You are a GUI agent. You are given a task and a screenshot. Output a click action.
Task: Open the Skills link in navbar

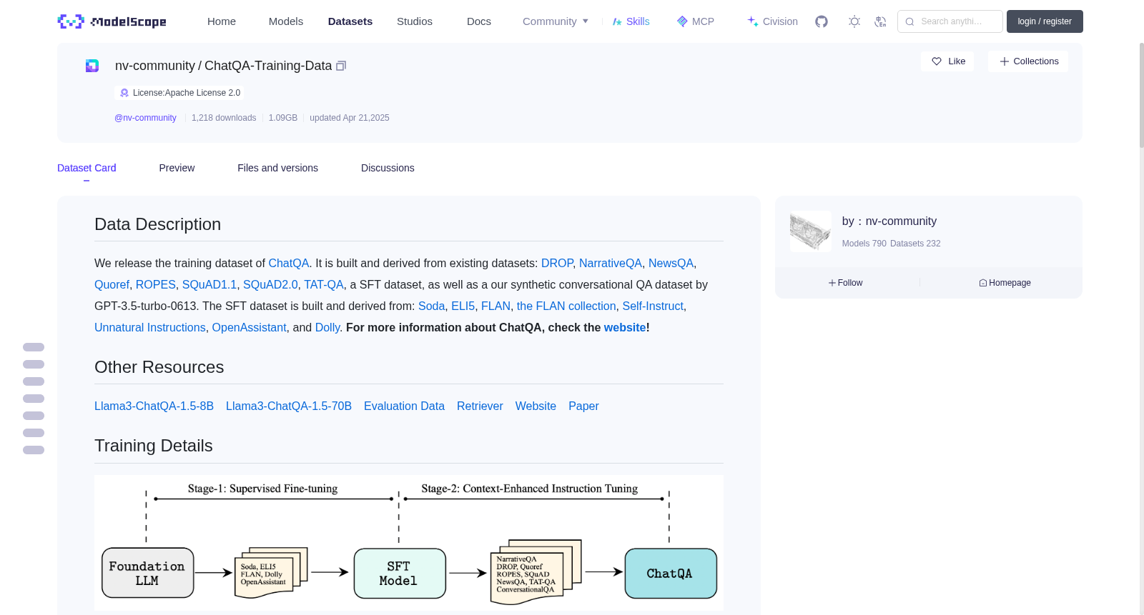pyautogui.click(x=631, y=21)
